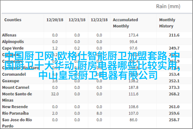Image resolution: width=193 pixels, height=129 pixels.
Task: Click the 259.6 monthly history value
Action: point(174,113)
